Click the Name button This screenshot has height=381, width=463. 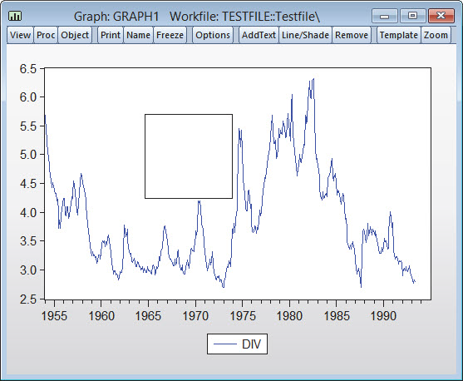[138, 35]
